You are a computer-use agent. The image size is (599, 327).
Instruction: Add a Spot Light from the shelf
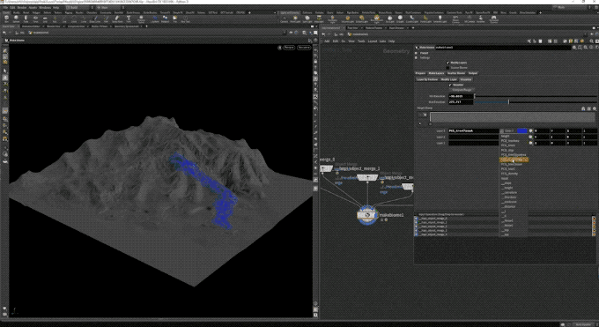307,19
